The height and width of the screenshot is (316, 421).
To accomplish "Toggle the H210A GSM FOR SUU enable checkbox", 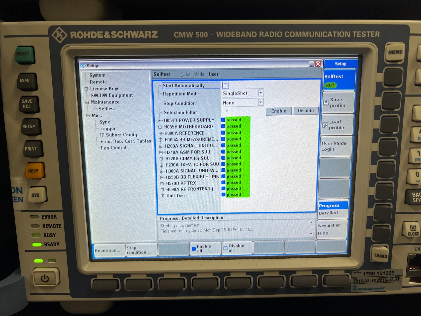I will (x=223, y=152).
